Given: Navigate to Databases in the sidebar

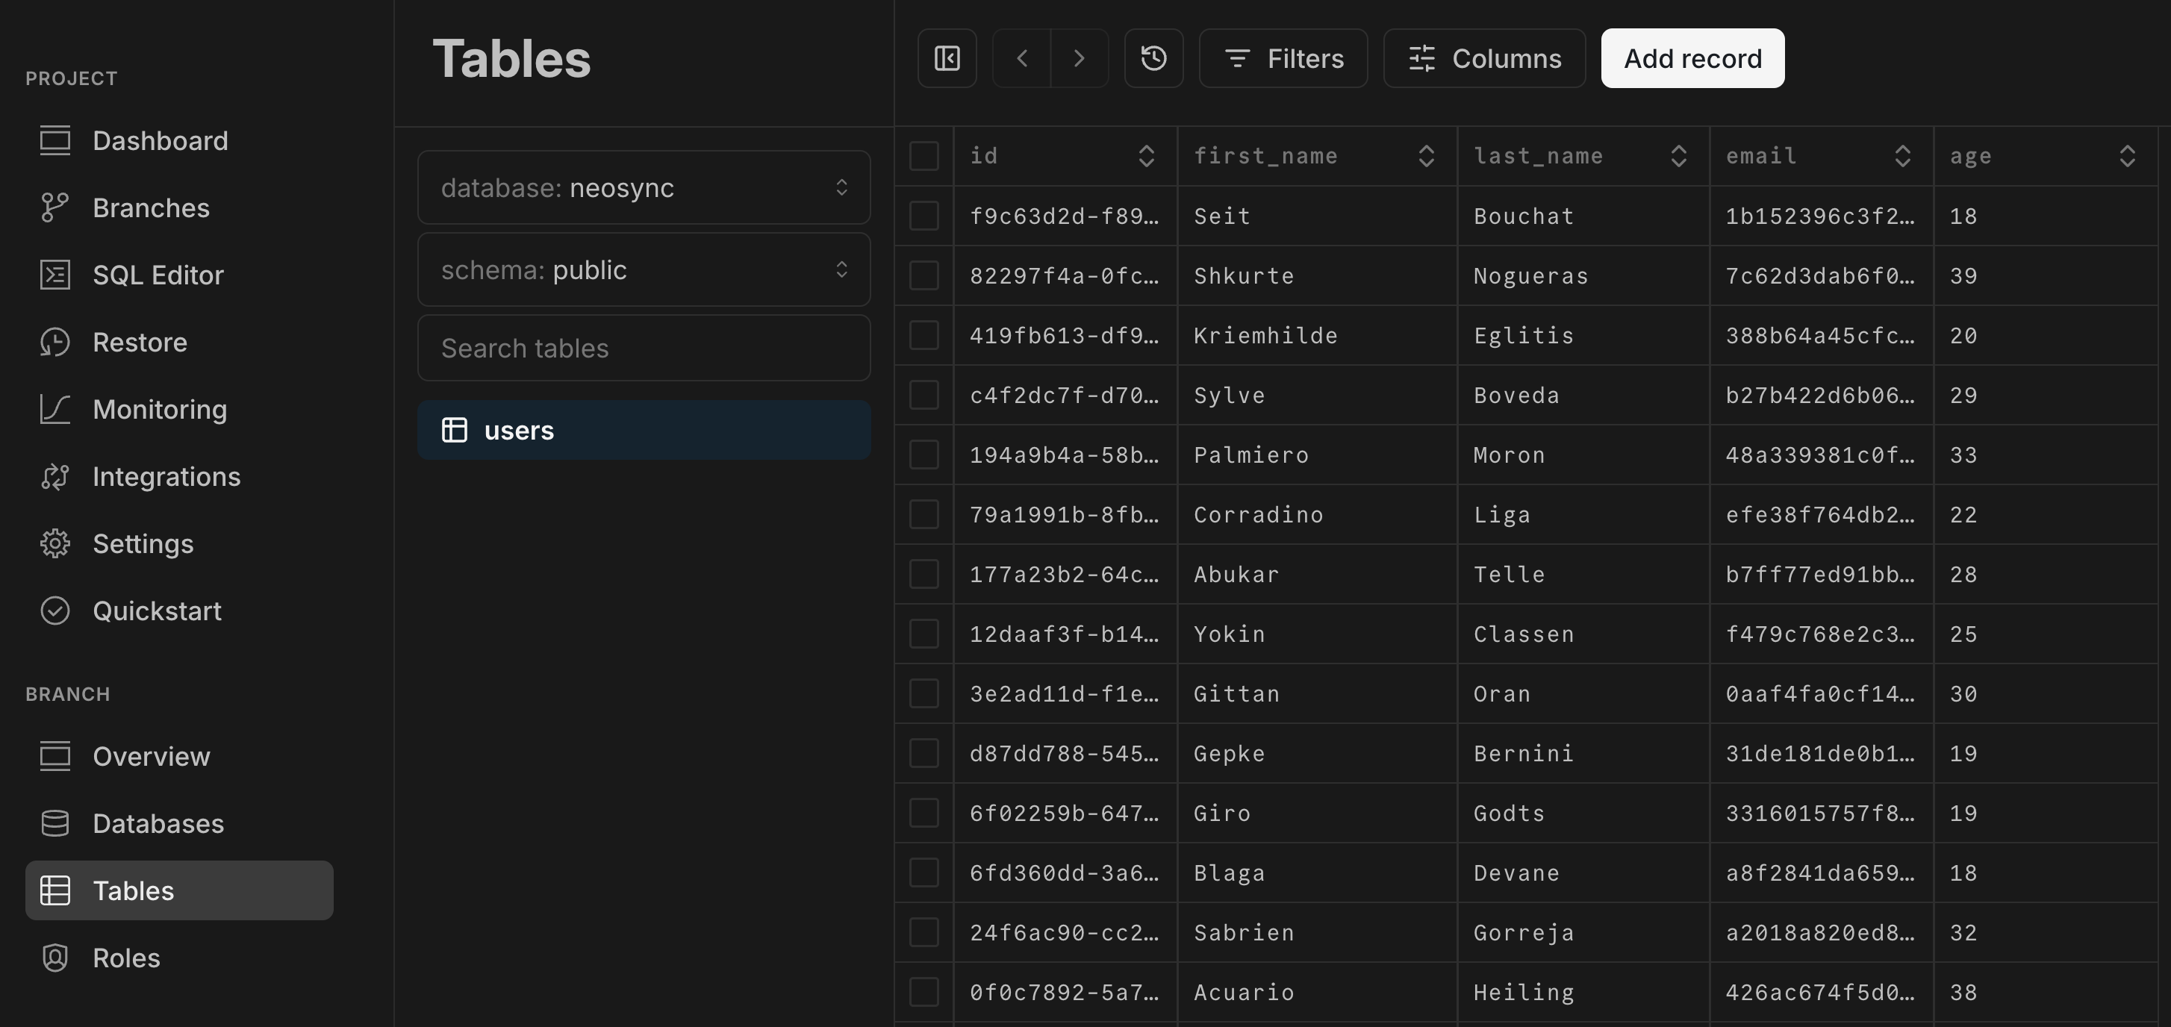Looking at the screenshot, I should click(x=158, y=823).
